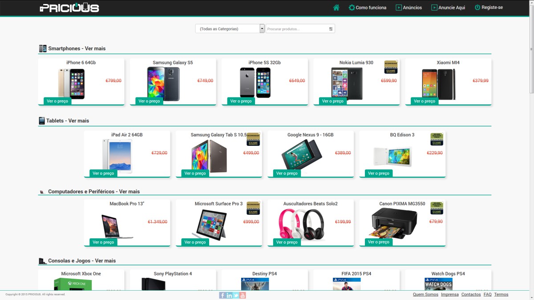Click the Tablets category icon
This screenshot has height=300, width=534.
(x=42, y=120)
